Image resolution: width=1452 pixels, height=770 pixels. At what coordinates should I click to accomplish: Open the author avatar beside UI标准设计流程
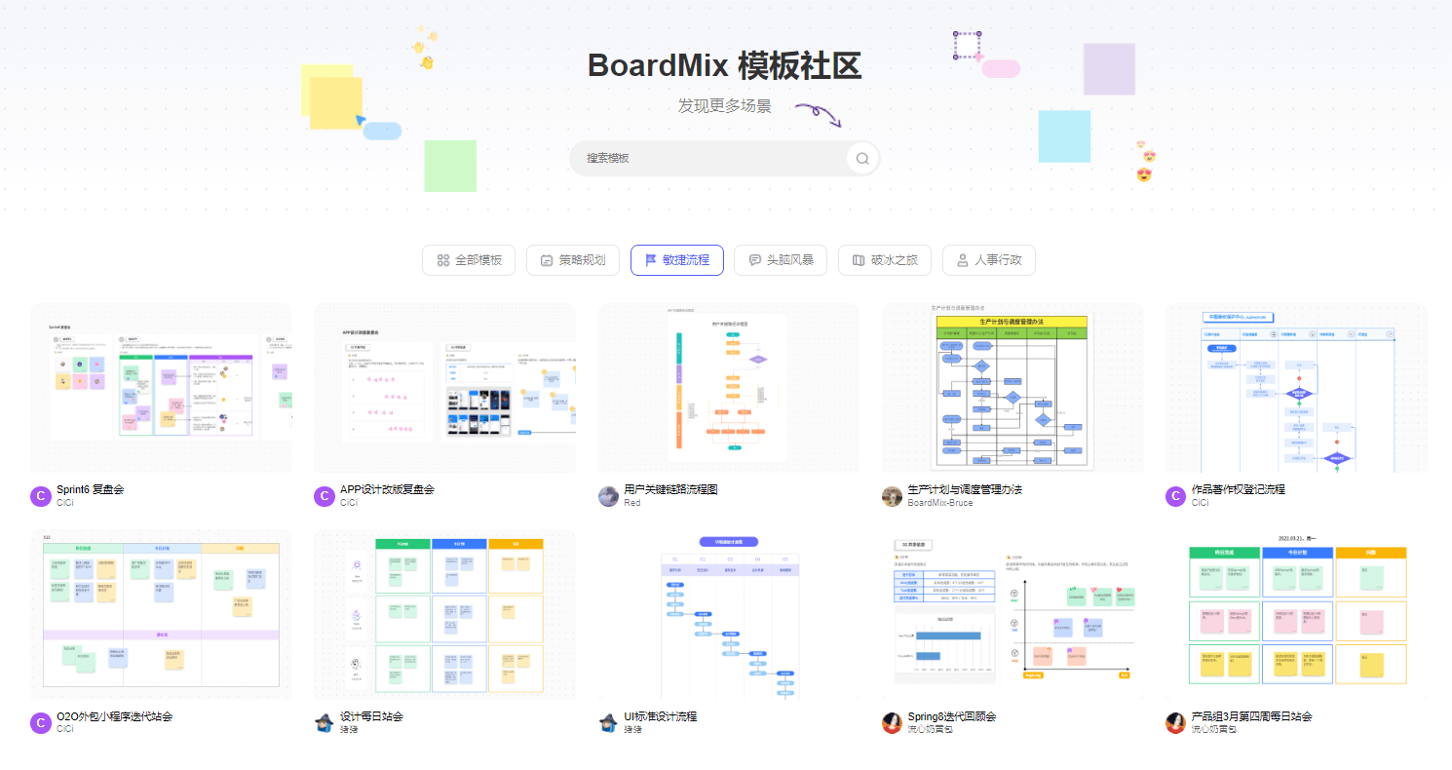click(x=608, y=722)
